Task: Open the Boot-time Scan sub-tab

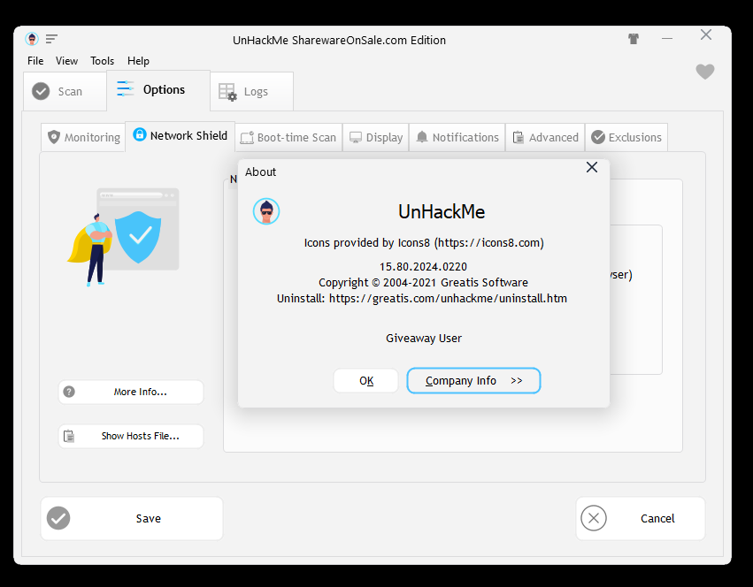Action: coord(288,137)
